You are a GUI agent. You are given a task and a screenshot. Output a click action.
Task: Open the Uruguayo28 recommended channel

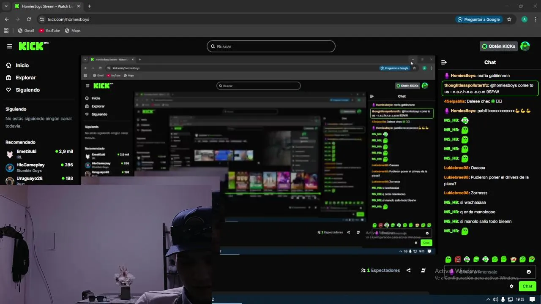pos(40,181)
